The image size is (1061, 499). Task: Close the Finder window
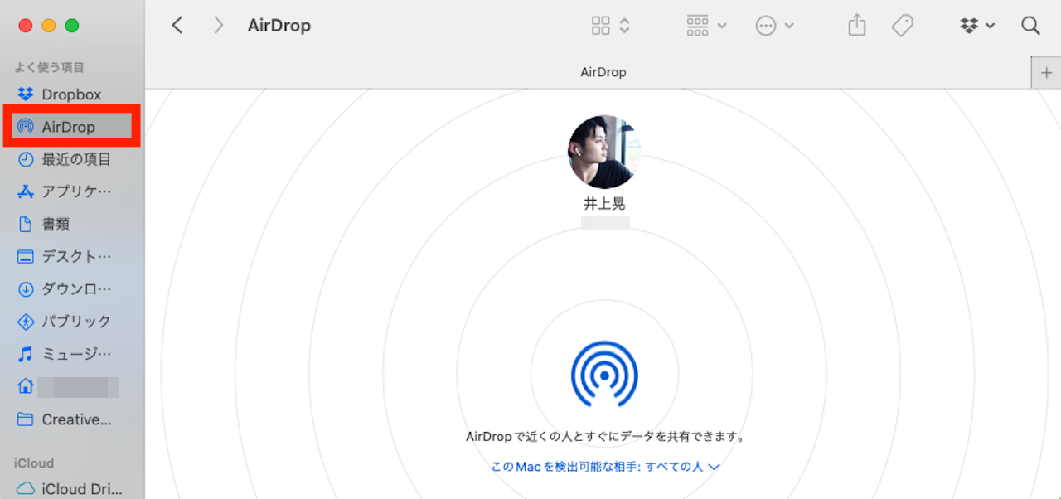(x=26, y=26)
